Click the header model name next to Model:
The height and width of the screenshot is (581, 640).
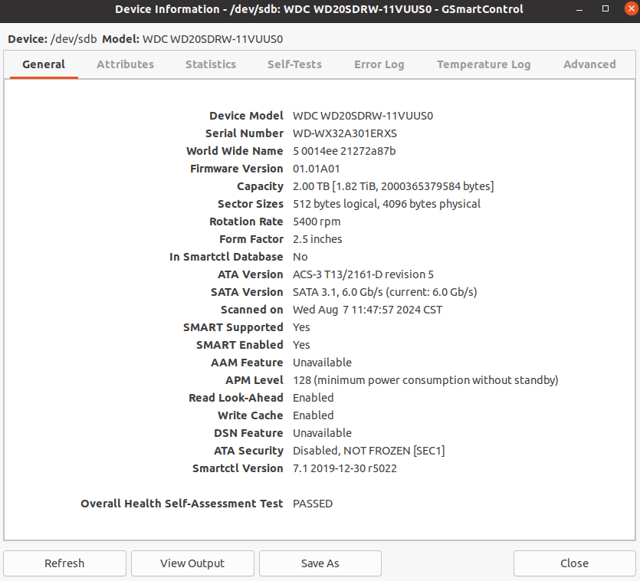(212, 39)
